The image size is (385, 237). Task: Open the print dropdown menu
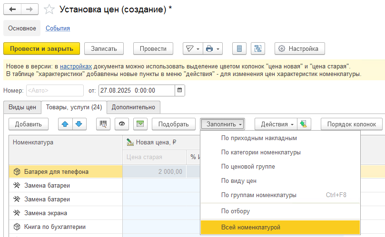(x=213, y=48)
